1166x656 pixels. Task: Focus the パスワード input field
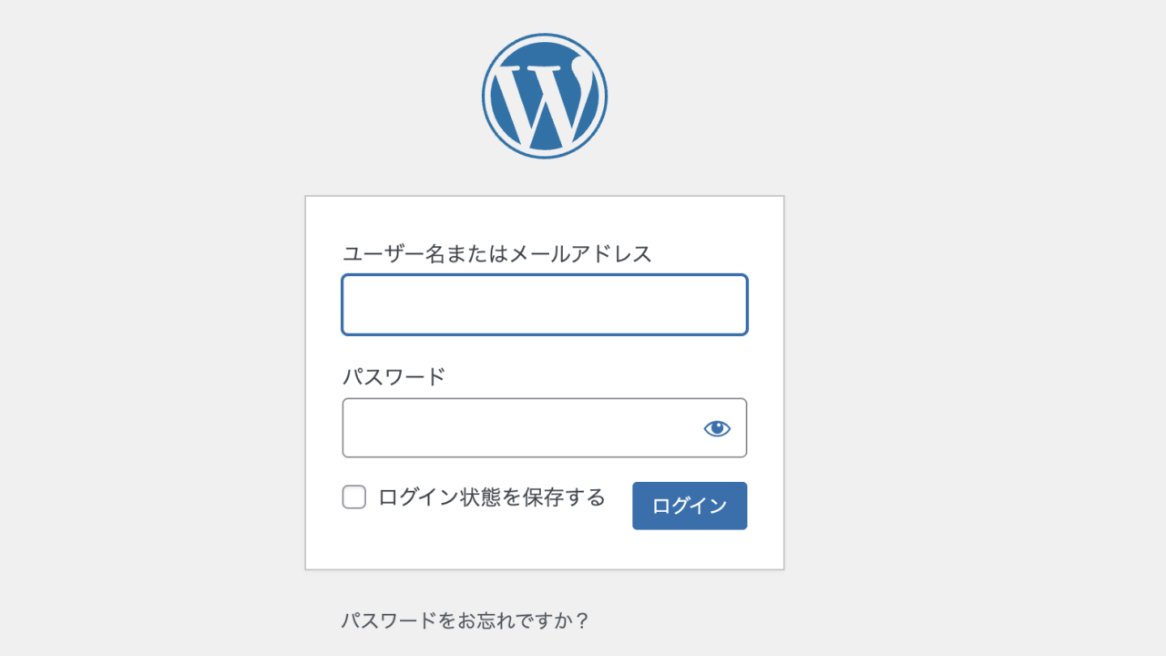point(545,428)
